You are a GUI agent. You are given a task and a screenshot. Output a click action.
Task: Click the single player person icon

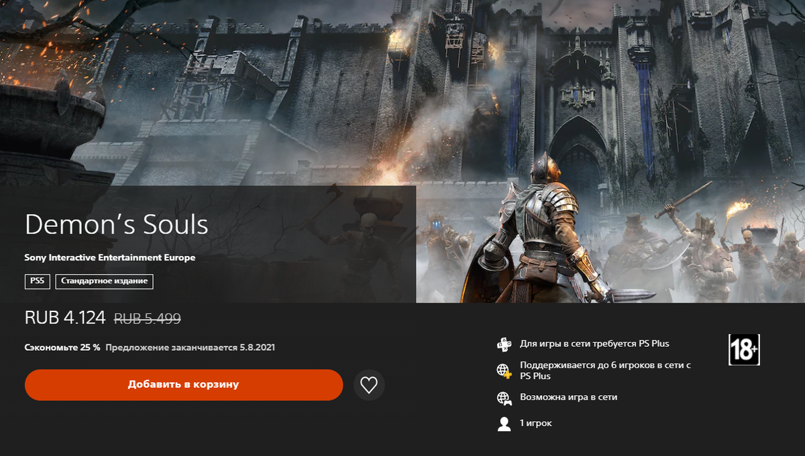click(x=504, y=424)
